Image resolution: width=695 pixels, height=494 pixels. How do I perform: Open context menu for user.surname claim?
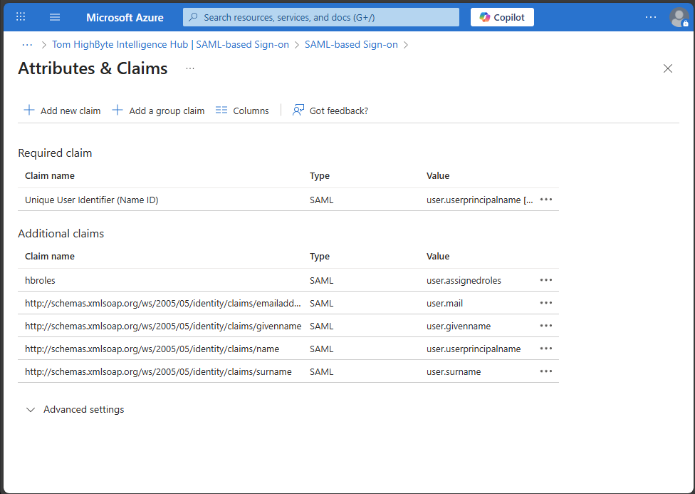click(546, 371)
